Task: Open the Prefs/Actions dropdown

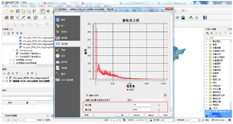Action: pyautogui.click(x=93, y=95)
